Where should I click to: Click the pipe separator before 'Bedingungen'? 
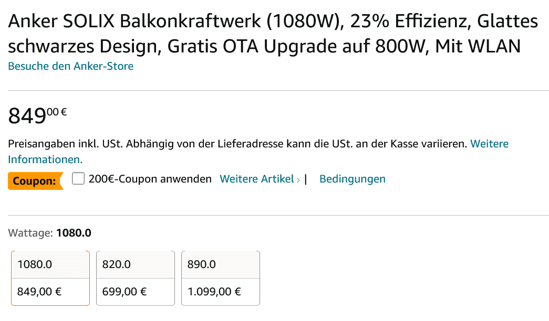[306, 179]
